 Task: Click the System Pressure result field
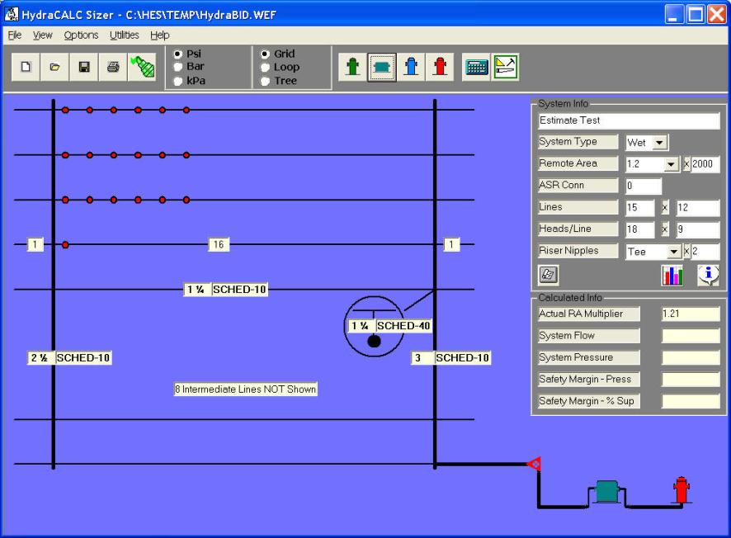[x=691, y=358]
